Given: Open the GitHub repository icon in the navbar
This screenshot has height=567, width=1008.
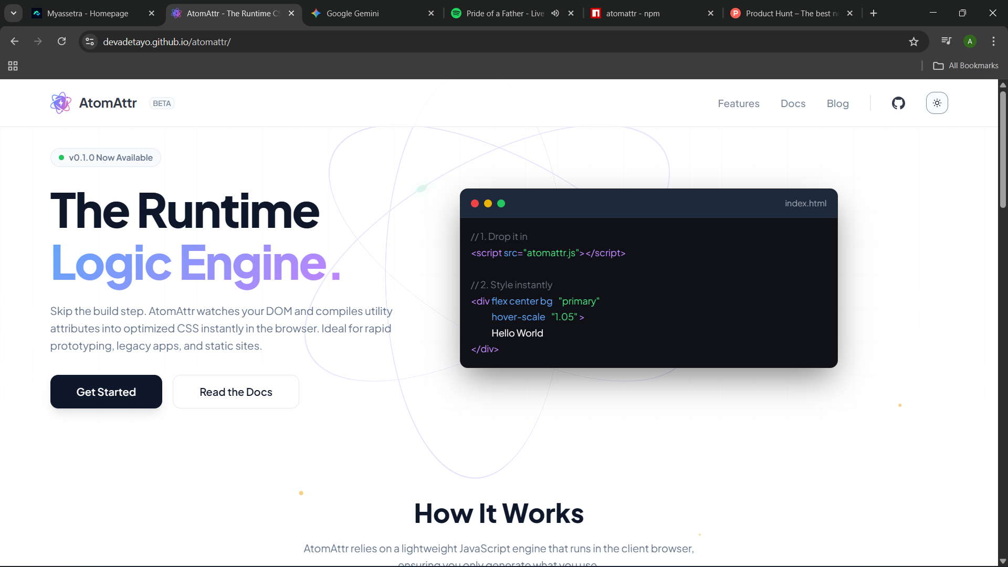Looking at the screenshot, I should [898, 103].
